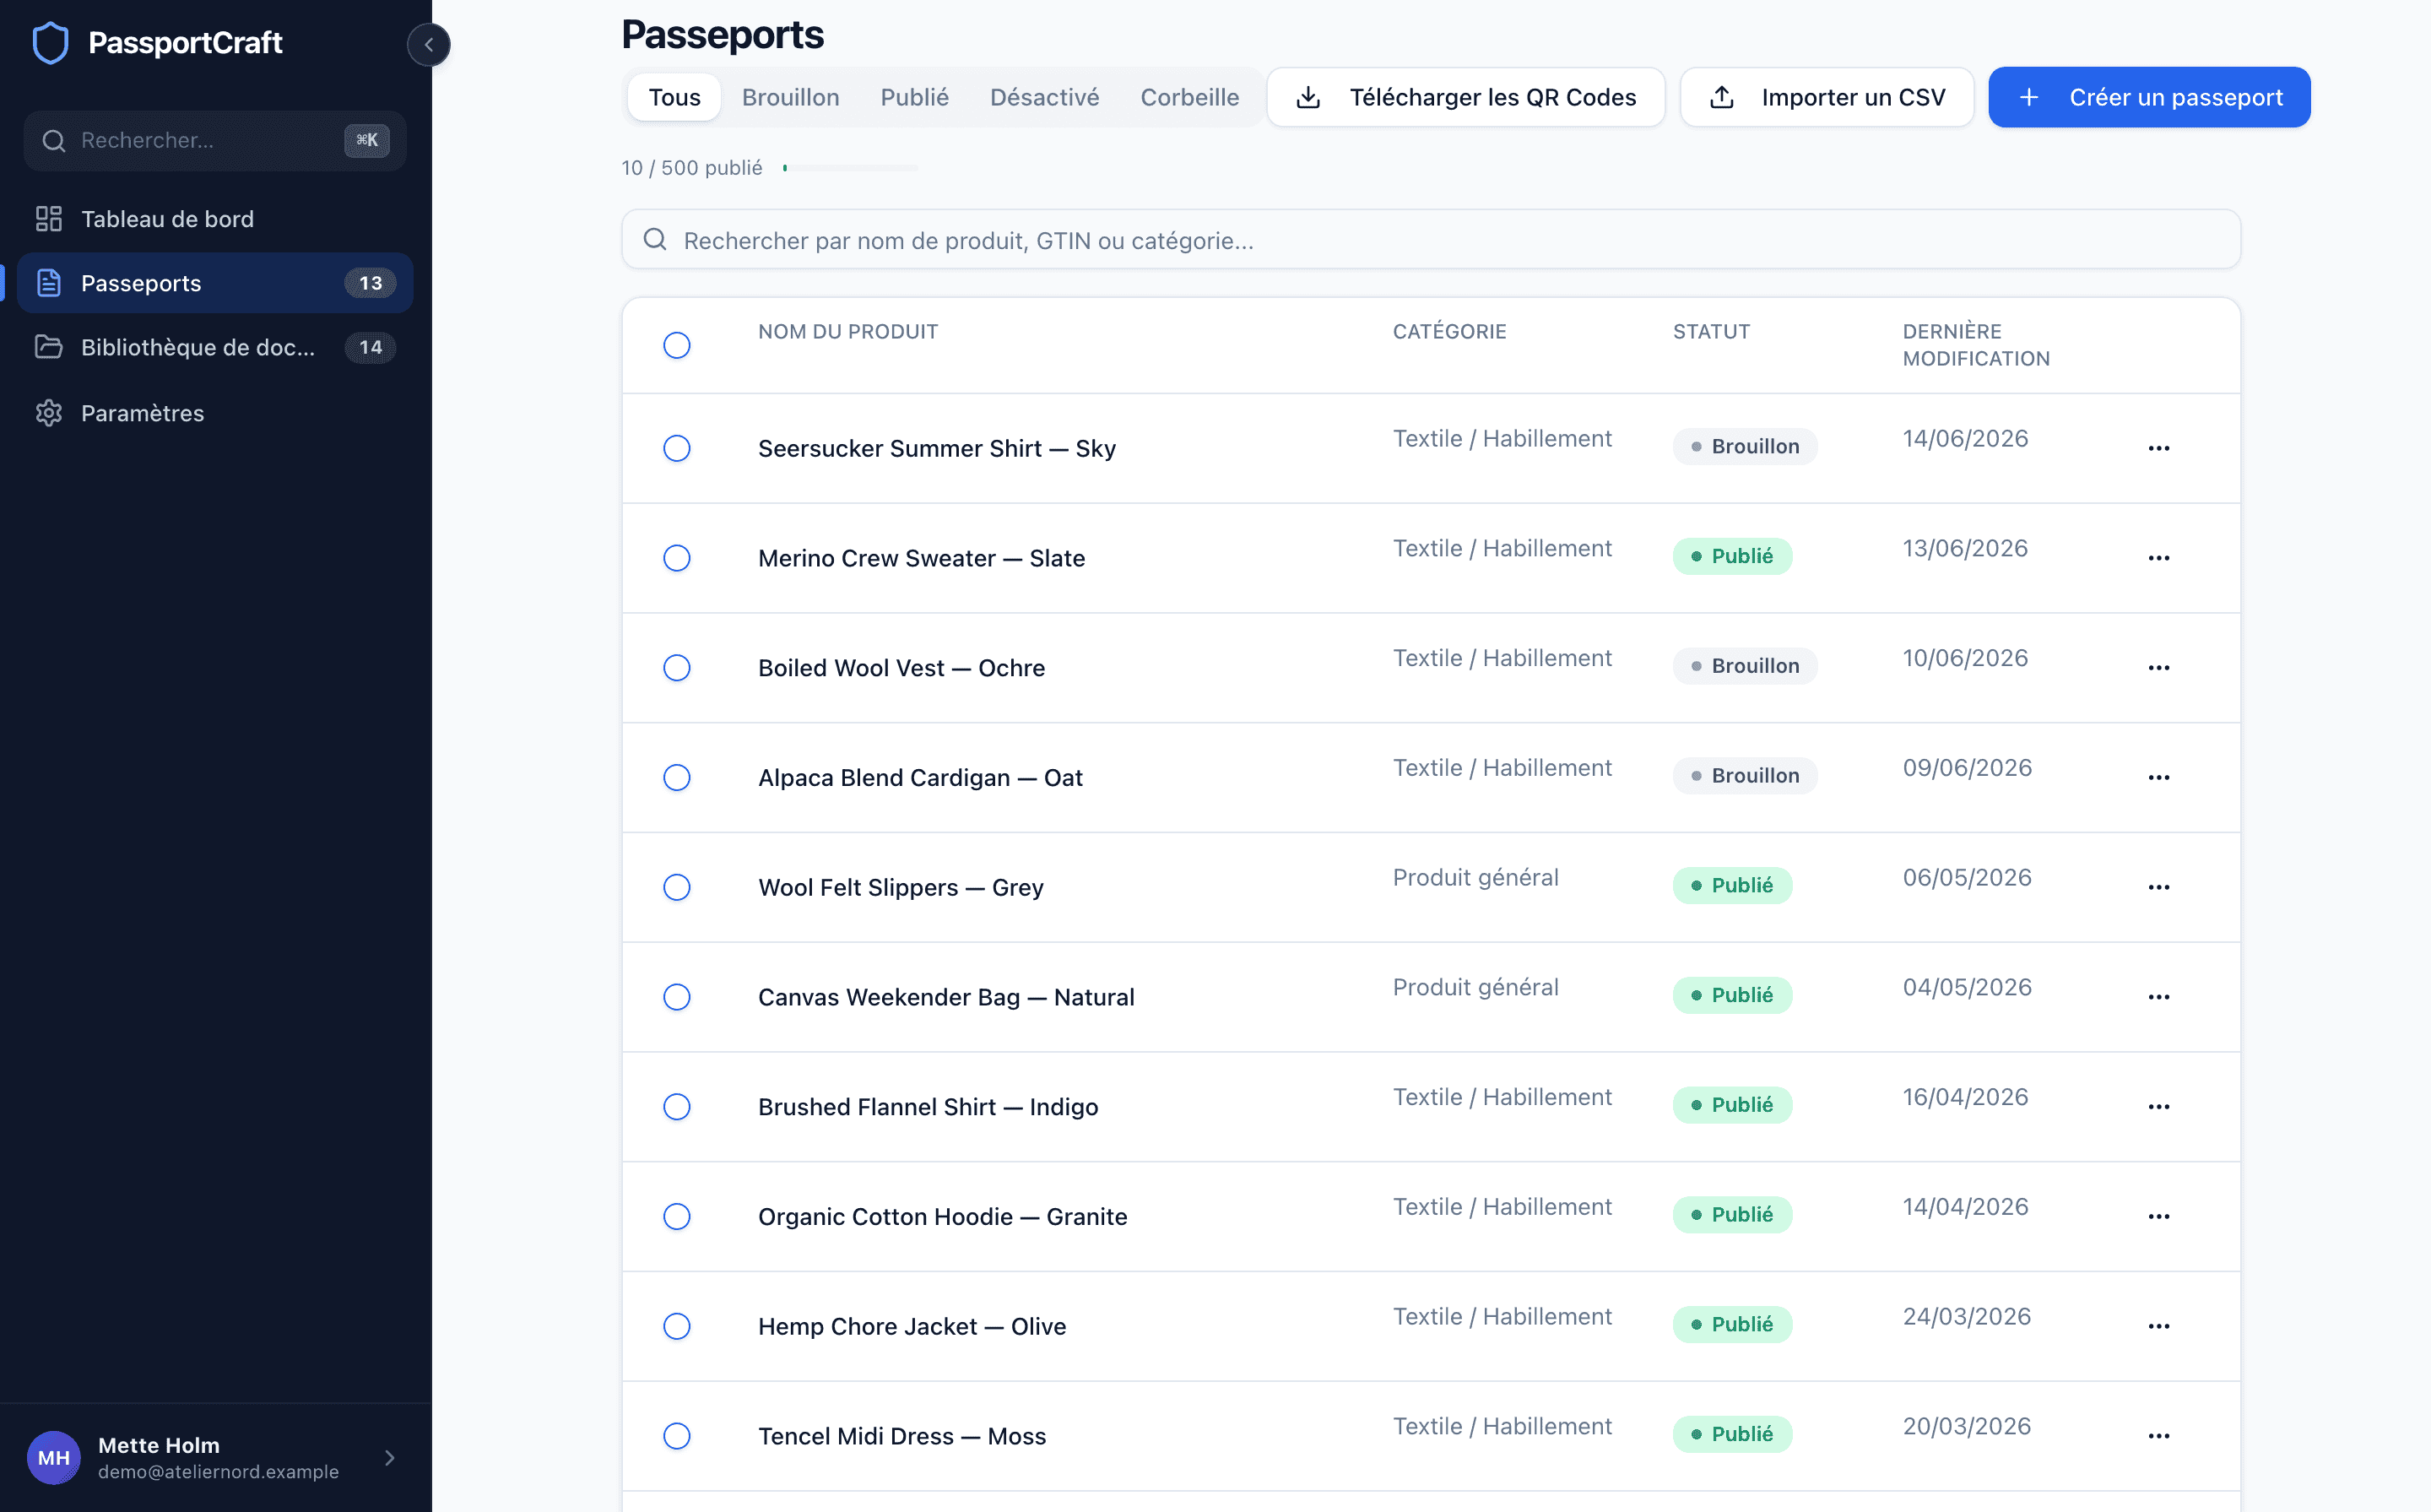
Task: Click the Brouillon status badge of Seersucker Summer Shirt
Action: point(1744,446)
